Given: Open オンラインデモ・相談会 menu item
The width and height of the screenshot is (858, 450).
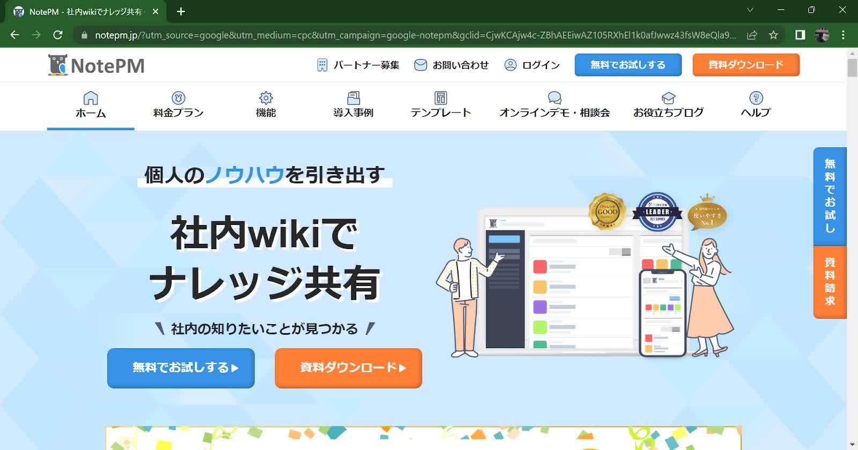Looking at the screenshot, I should click(x=554, y=113).
